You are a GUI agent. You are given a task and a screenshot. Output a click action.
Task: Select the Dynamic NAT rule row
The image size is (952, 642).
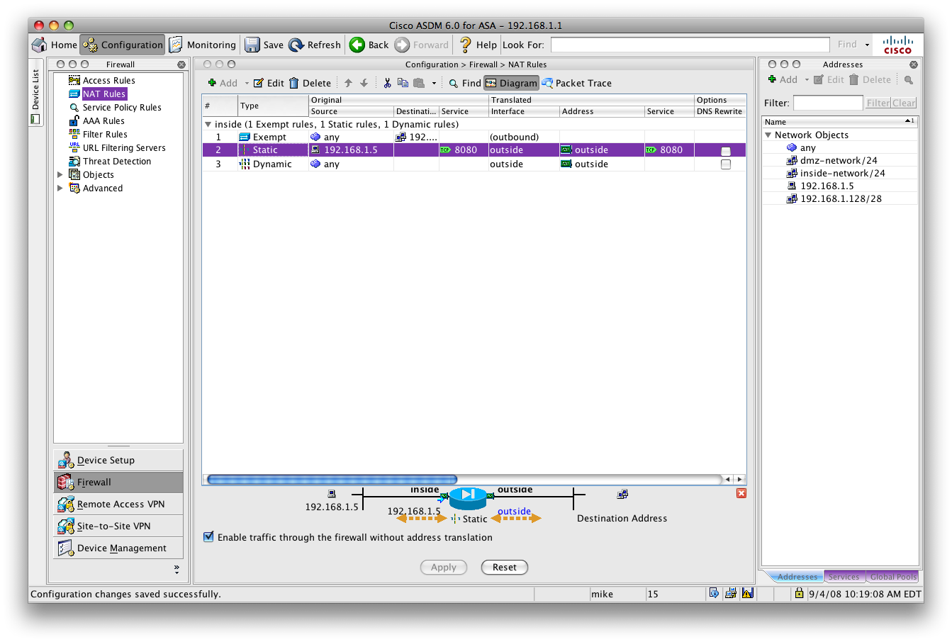click(x=474, y=164)
